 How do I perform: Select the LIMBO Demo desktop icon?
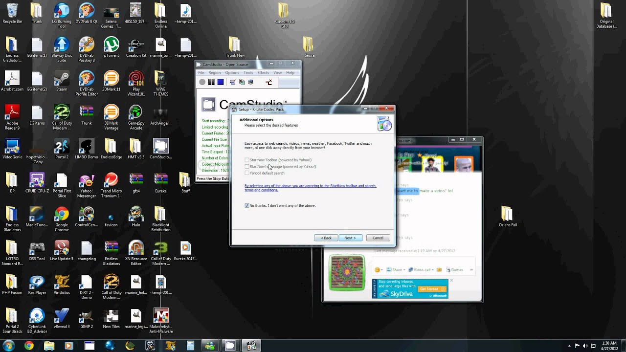tap(87, 149)
